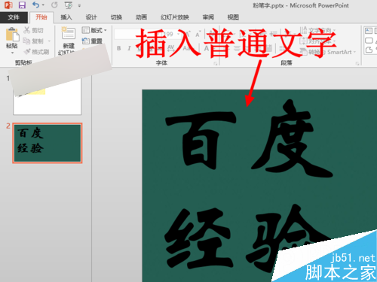Open the 段落 Paragraph group dialog launcher
377x282 pixels.
[357, 64]
